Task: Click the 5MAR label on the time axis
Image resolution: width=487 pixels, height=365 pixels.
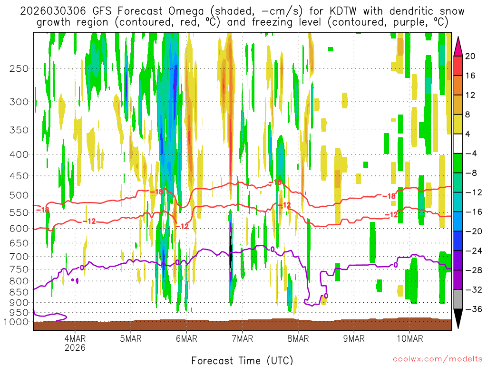Action: click(x=131, y=338)
